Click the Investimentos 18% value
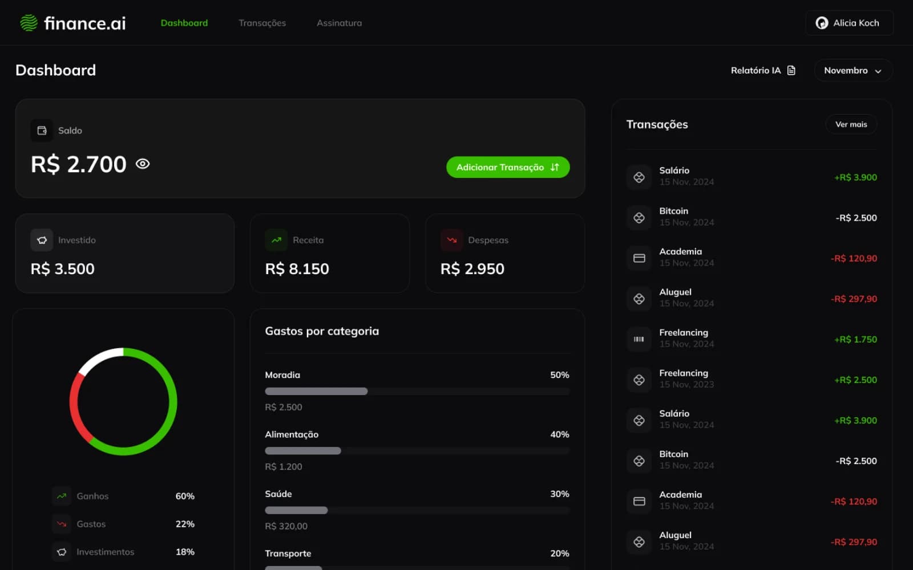913x570 pixels. [x=185, y=552]
